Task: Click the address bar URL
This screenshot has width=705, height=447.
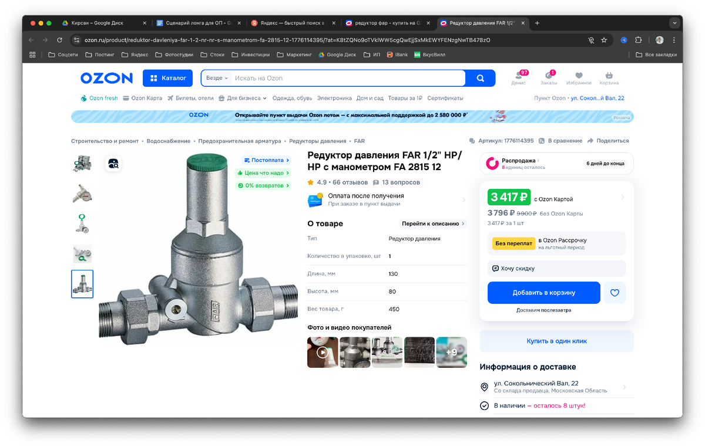Action: click(287, 40)
